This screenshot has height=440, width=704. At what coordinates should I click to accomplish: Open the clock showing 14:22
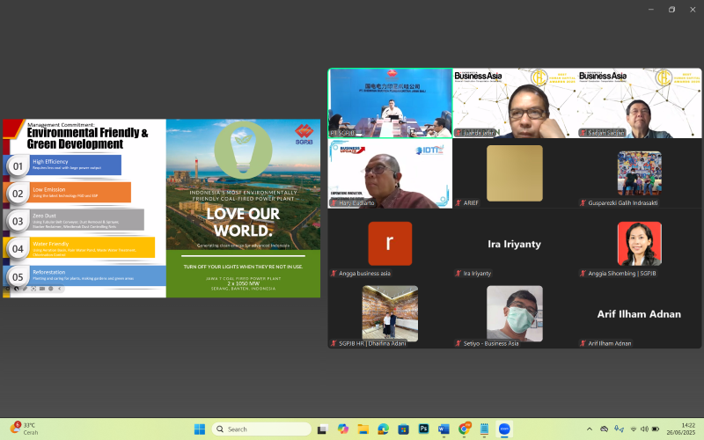click(x=681, y=429)
